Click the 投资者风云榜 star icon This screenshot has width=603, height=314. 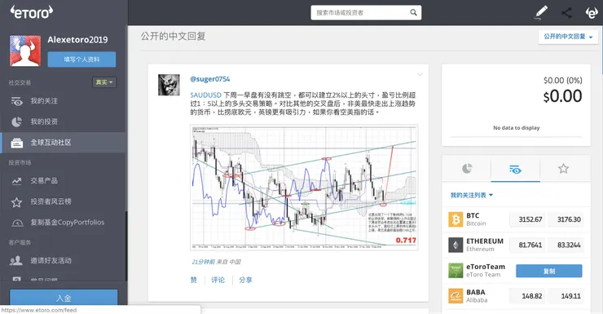click(x=16, y=202)
